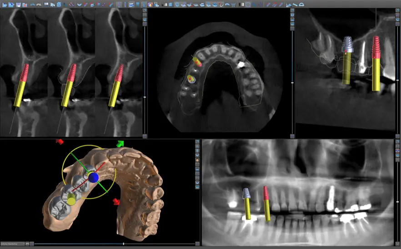Open project with the first folder icon
401x249 pixels.
[5, 5]
